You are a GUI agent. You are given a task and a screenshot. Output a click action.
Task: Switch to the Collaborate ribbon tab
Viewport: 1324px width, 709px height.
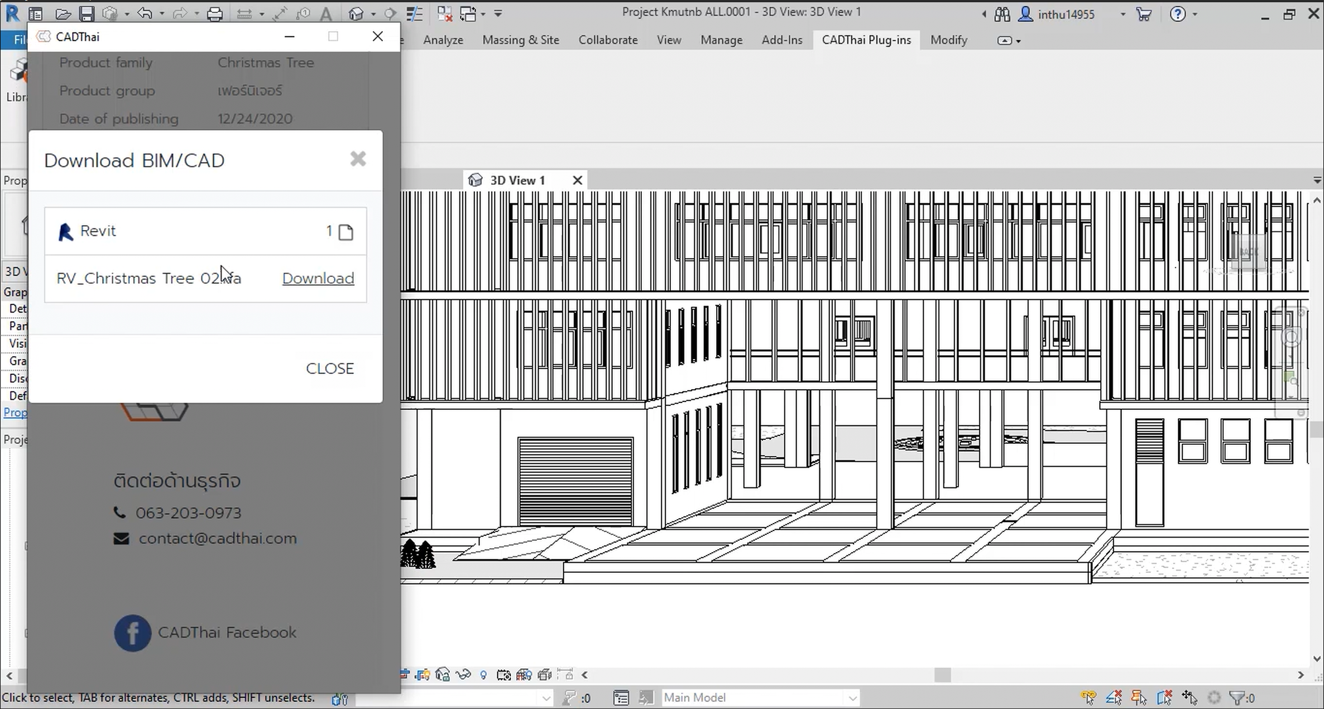pyautogui.click(x=608, y=40)
